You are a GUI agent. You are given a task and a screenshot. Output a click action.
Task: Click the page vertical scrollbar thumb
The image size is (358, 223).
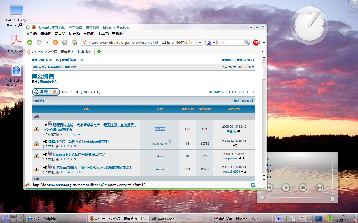[264, 71]
